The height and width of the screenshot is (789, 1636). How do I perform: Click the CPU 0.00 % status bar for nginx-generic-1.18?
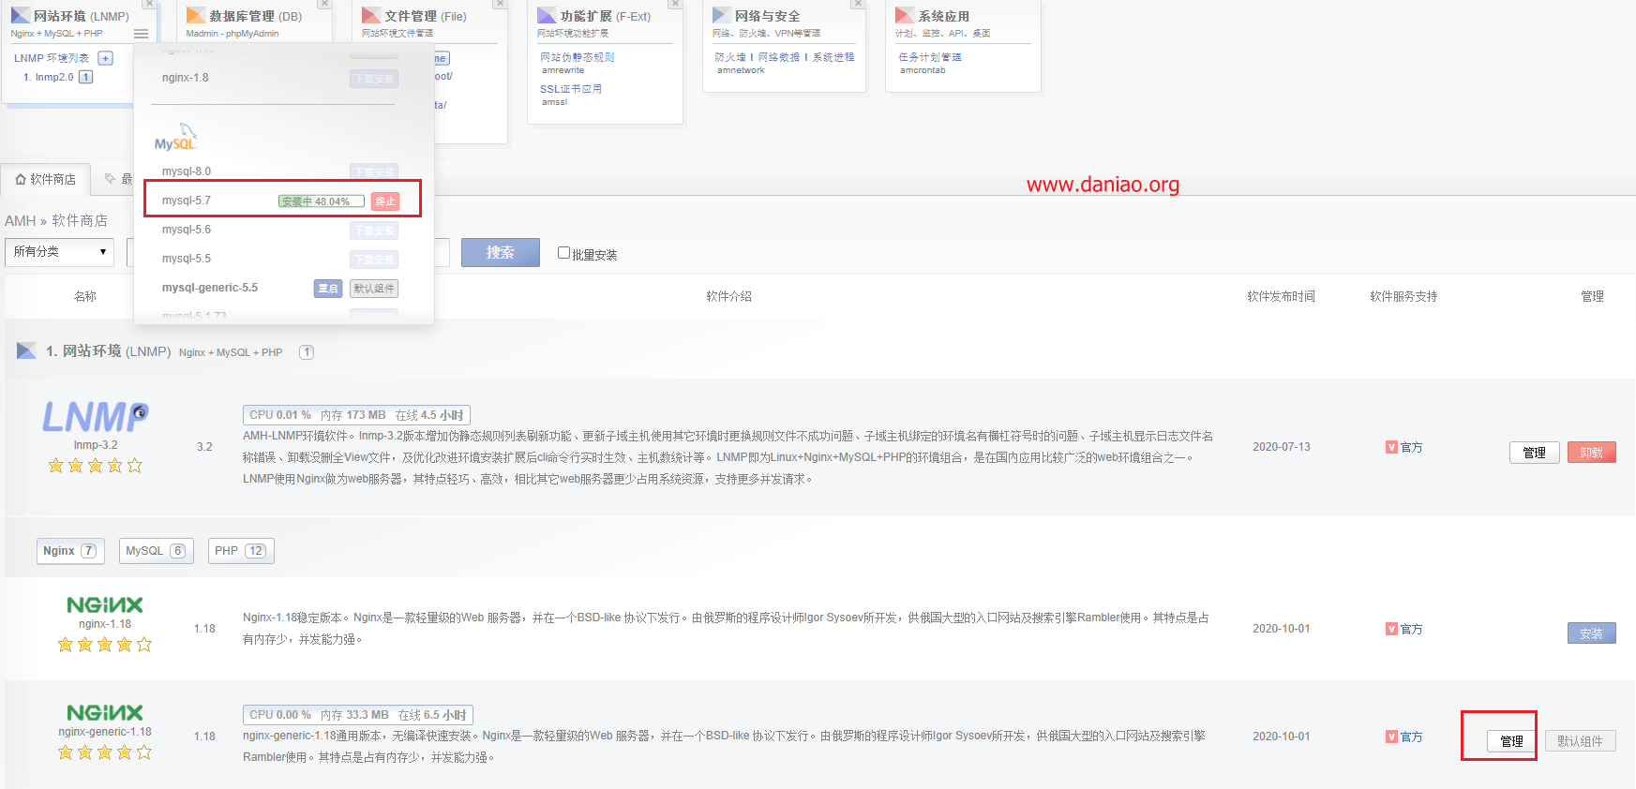[357, 715]
